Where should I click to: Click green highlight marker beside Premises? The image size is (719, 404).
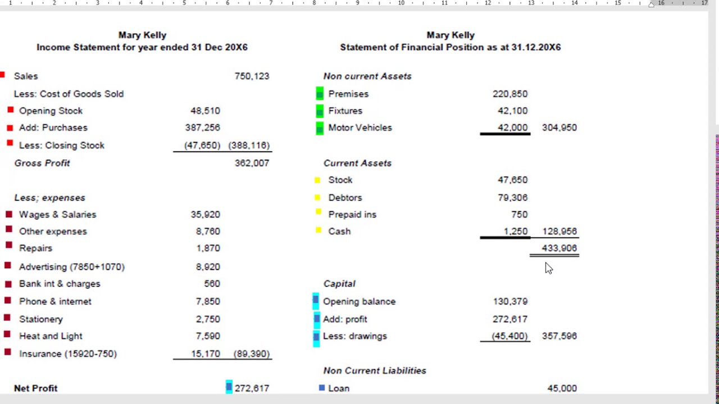(x=320, y=94)
